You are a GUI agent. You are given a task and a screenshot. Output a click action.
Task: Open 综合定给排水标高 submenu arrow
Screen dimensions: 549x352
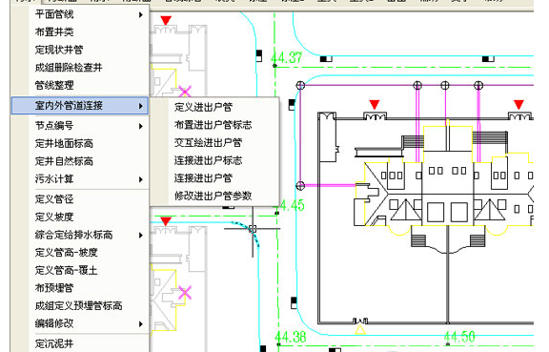coord(141,235)
